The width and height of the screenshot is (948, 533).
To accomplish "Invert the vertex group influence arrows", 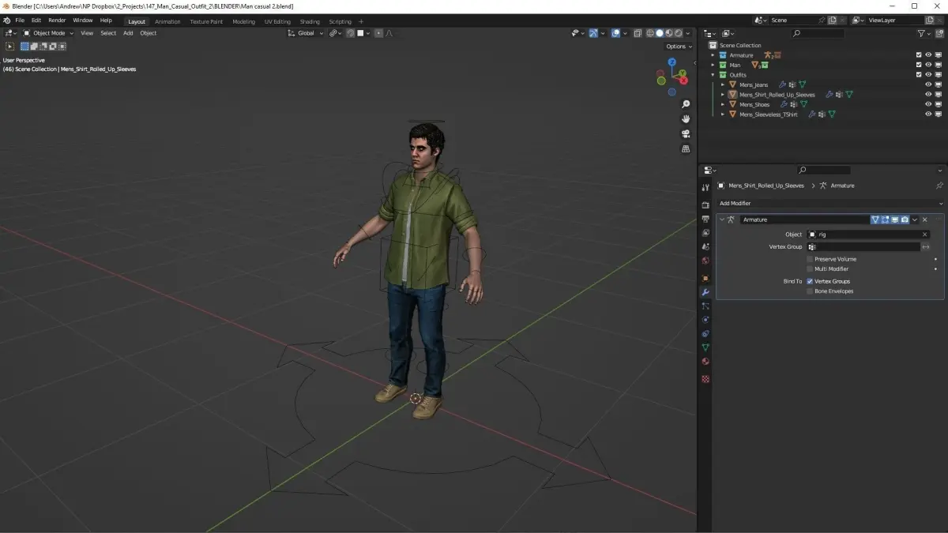I will pos(926,247).
